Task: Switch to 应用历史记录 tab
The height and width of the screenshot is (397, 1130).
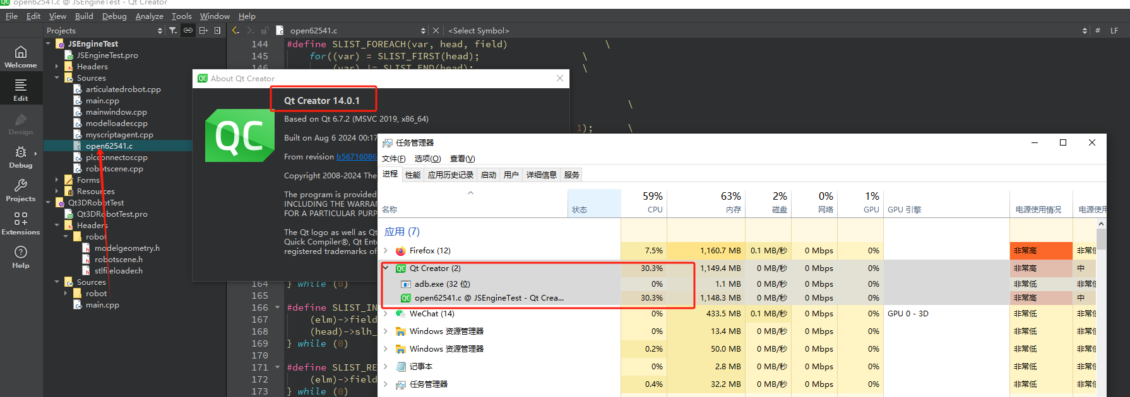Action: pos(451,175)
